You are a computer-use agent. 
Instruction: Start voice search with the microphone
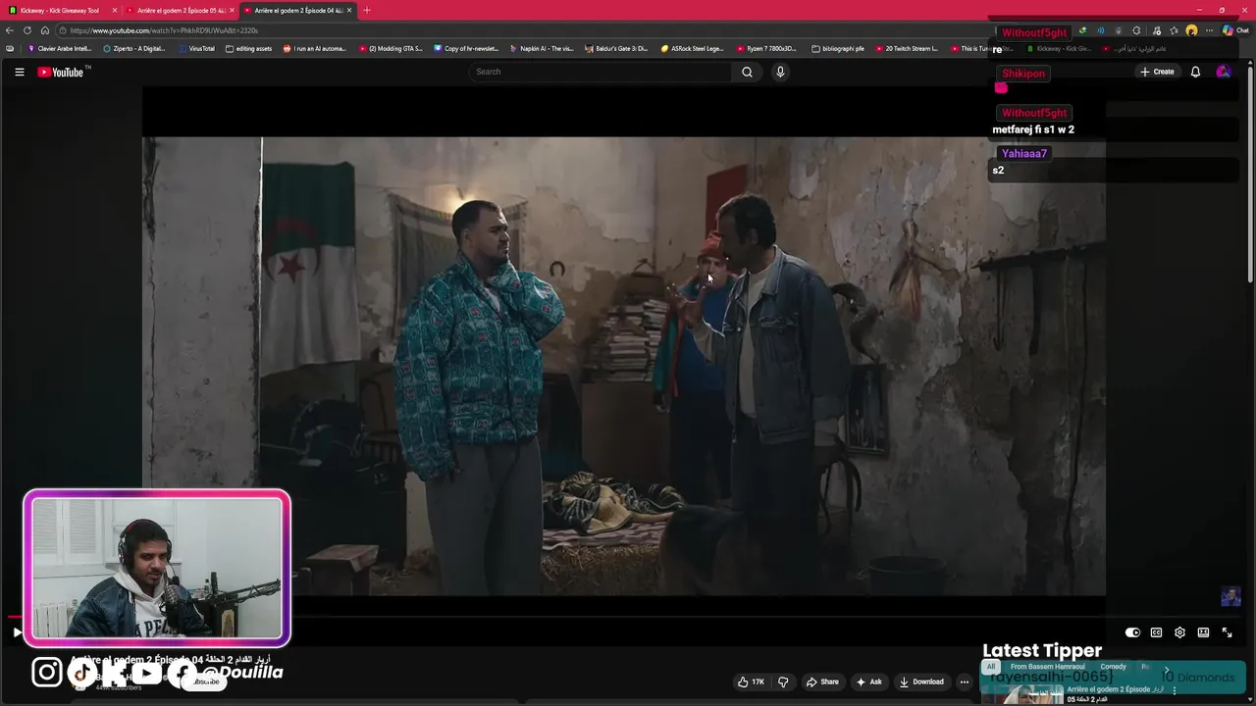point(780,72)
